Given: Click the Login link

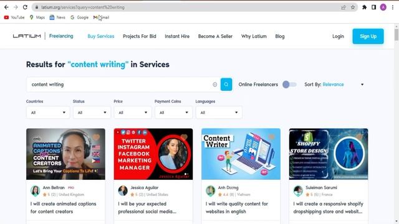Looking at the screenshot, I should tap(338, 36).
